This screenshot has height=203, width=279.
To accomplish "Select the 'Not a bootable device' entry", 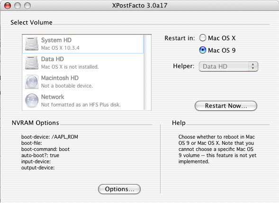I will point(83,81).
